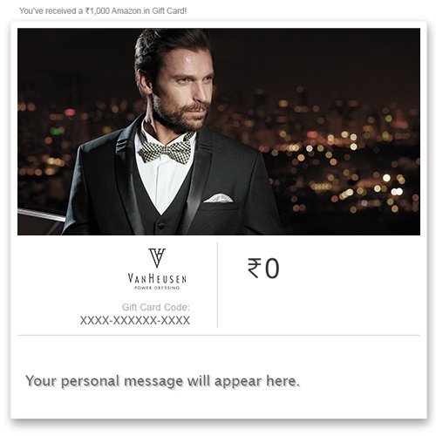Click the personal message placeholder text
Viewport: 436px width, 436px height.
162,381
